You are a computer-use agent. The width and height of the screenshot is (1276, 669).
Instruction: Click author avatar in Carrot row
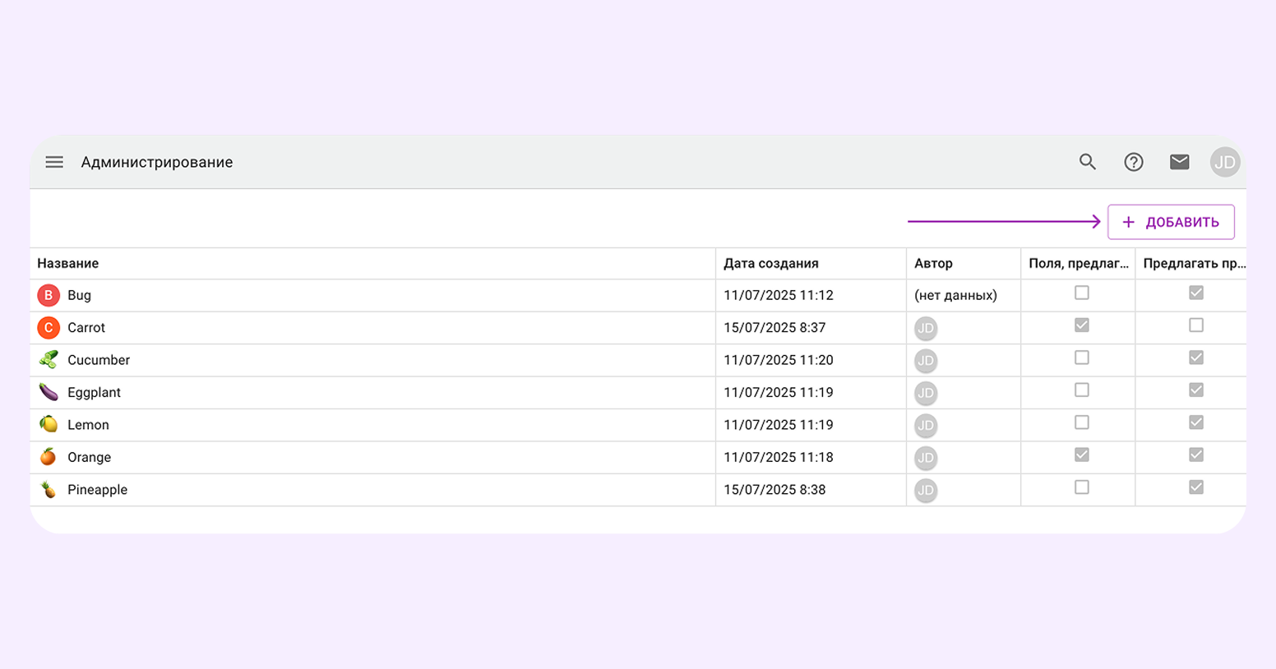926,328
